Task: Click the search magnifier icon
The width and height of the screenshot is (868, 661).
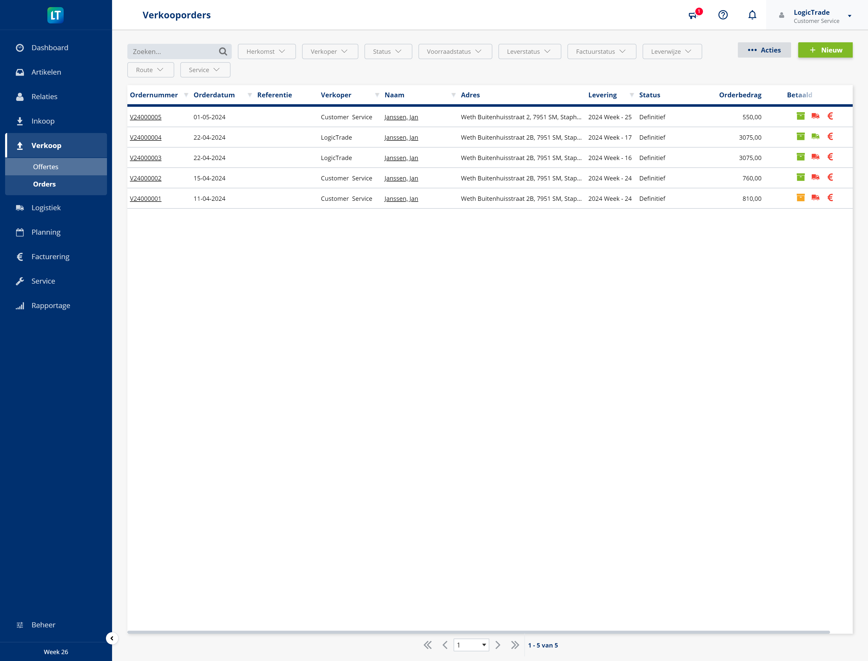Action: click(223, 51)
